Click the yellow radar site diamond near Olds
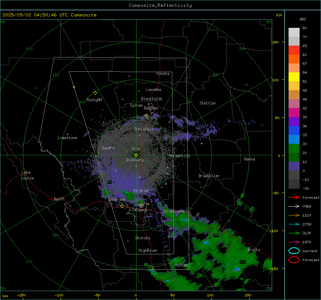Image resolution: width=321 pixels, height=300 pixels. [136, 155]
